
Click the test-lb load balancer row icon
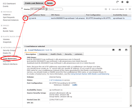tap(30, 18)
